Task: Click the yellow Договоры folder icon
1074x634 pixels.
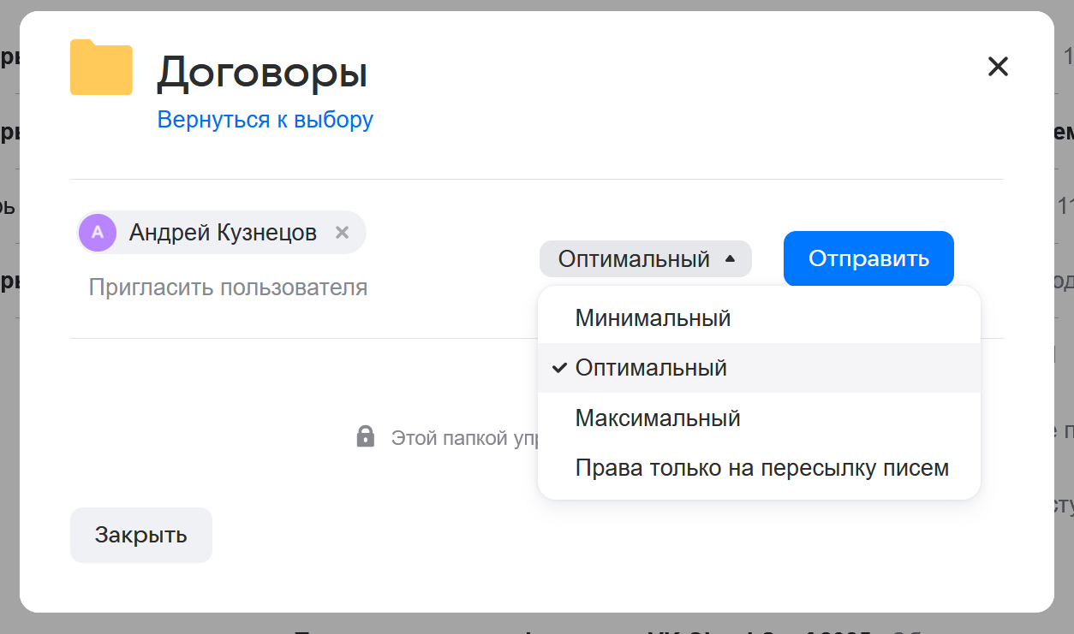Action: click(101, 68)
